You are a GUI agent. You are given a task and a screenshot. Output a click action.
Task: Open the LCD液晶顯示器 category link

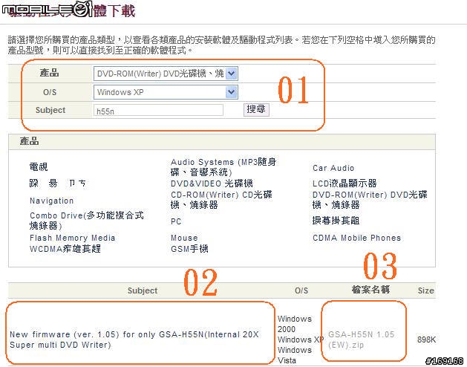click(x=344, y=183)
